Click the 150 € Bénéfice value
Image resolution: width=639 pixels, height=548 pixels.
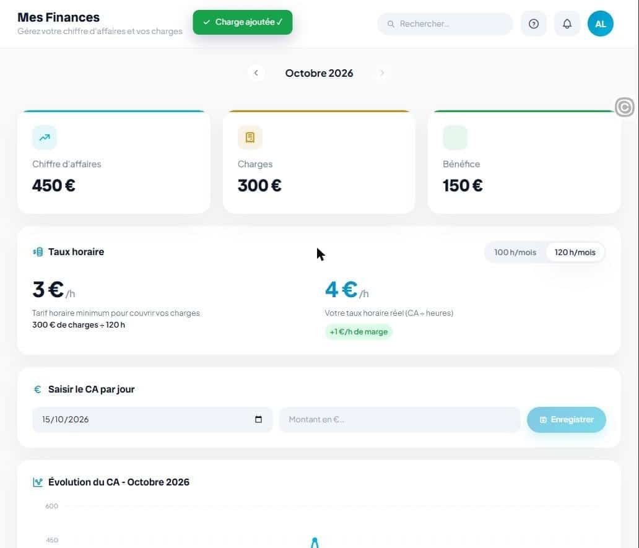click(463, 185)
